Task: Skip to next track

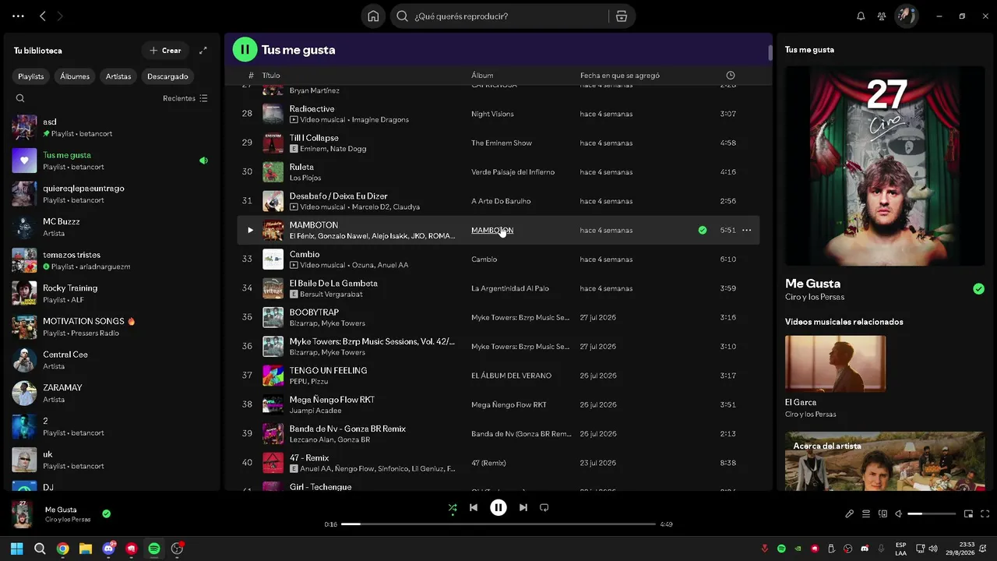Action: 523,507
